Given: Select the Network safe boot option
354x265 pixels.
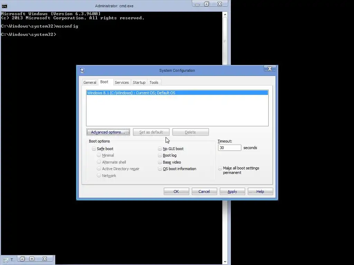Looking at the screenshot, I should (99, 175).
